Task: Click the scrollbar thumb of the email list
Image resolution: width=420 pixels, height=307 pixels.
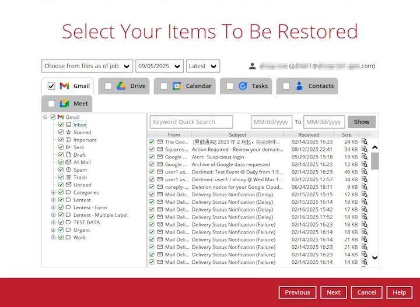Action: point(374,161)
